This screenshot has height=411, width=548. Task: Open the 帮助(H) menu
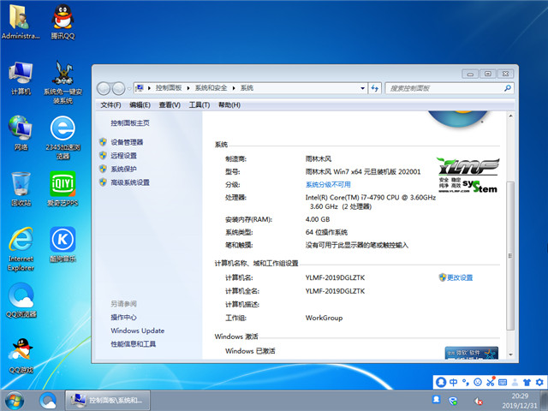pos(229,105)
